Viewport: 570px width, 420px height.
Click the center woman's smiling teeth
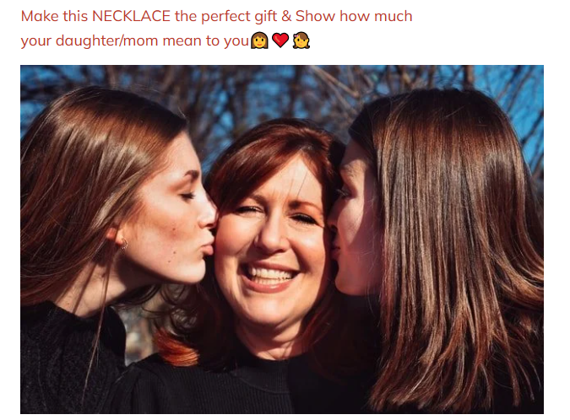coord(269,273)
